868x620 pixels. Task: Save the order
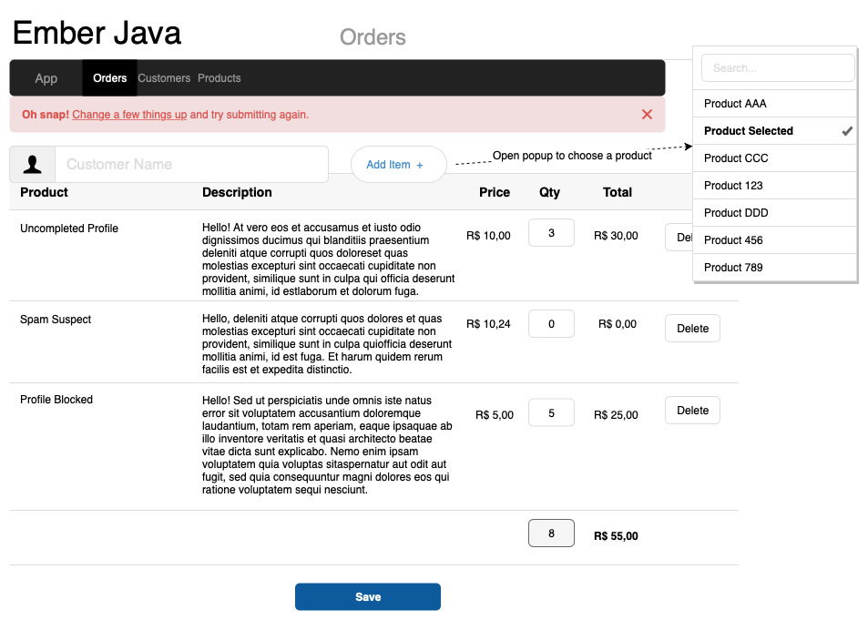coord(368,596)
